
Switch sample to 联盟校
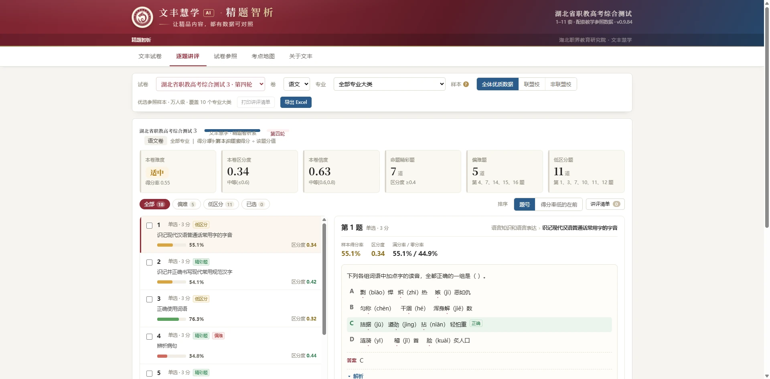pyautogui.click(x=532, y=84)
